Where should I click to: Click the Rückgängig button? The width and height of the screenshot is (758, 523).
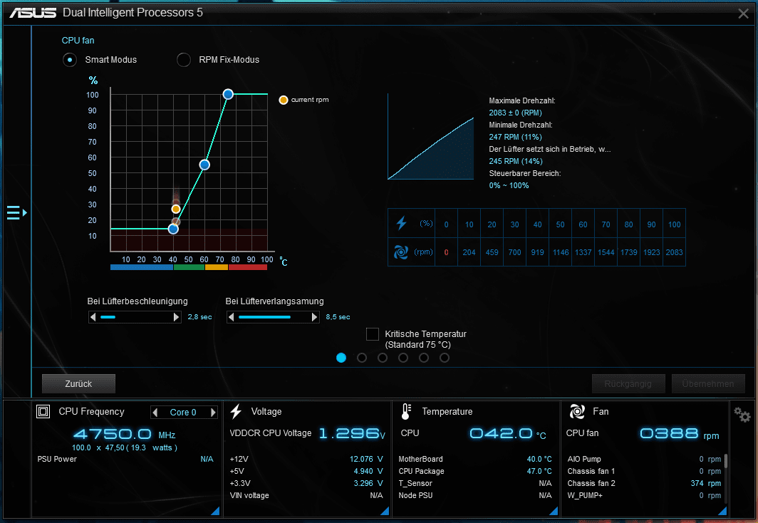tap(628, 384)
